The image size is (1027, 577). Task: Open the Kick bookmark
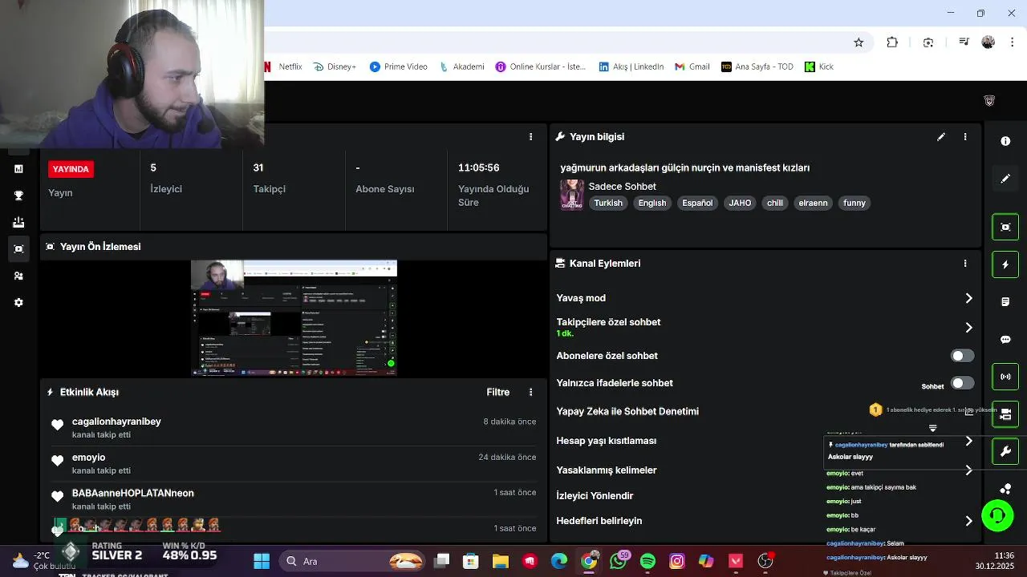pyautogui.click(x=819, y=67)
